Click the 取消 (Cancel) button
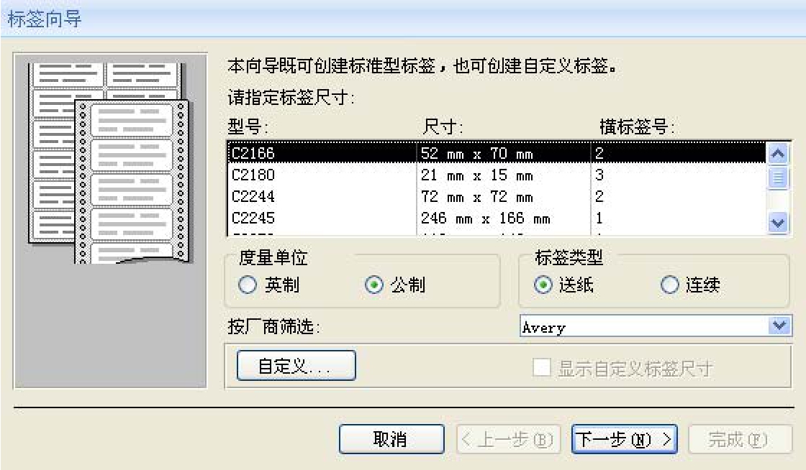This screenshot has width=806, height=470. pos(391,440)
